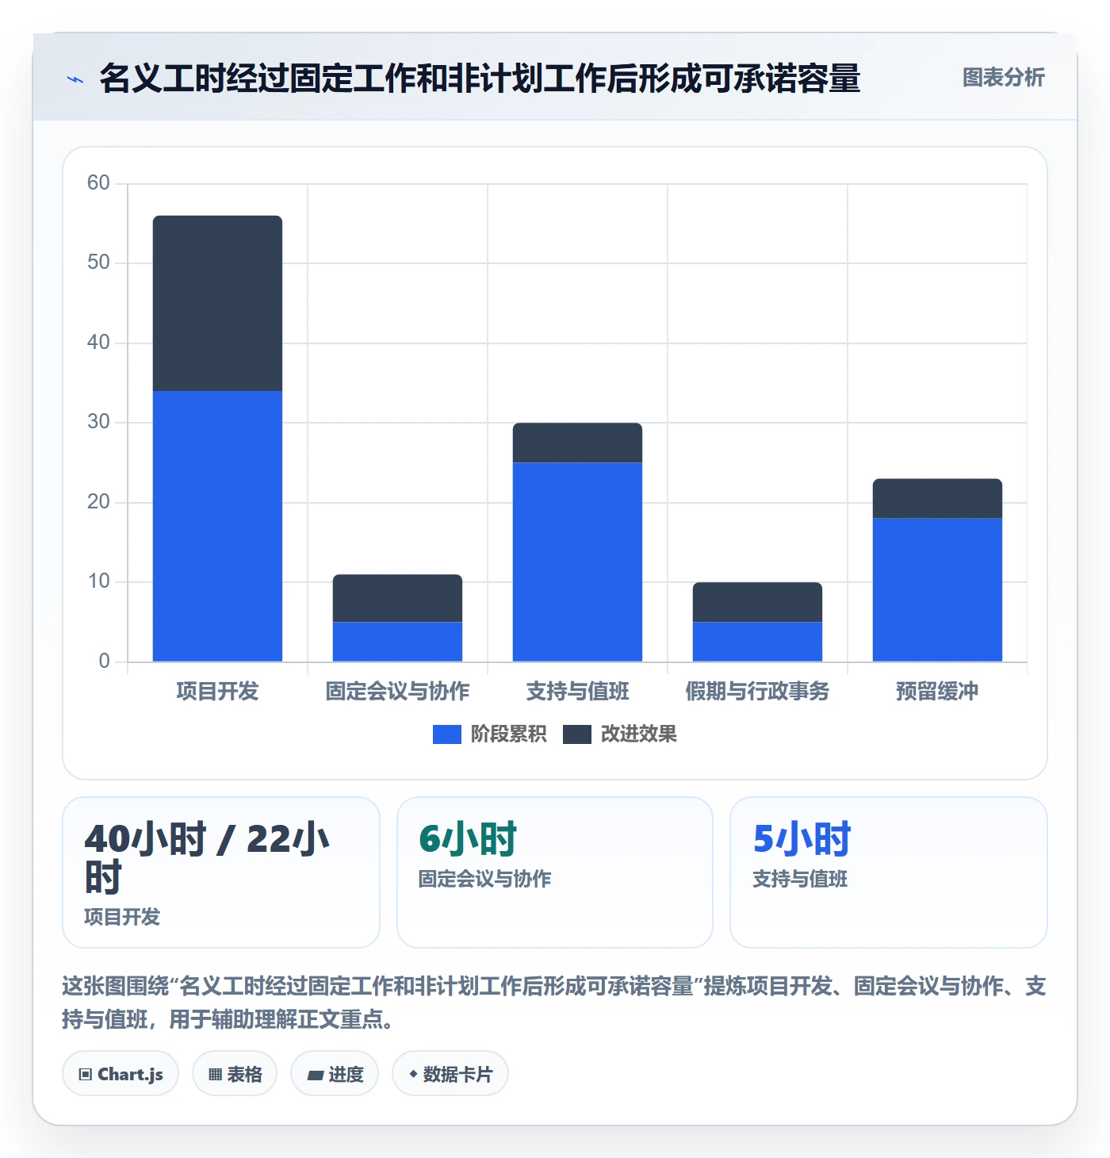Click the 图表分析 label in header
This screenshot has height=1158, width=1110.
[1003, 78]
